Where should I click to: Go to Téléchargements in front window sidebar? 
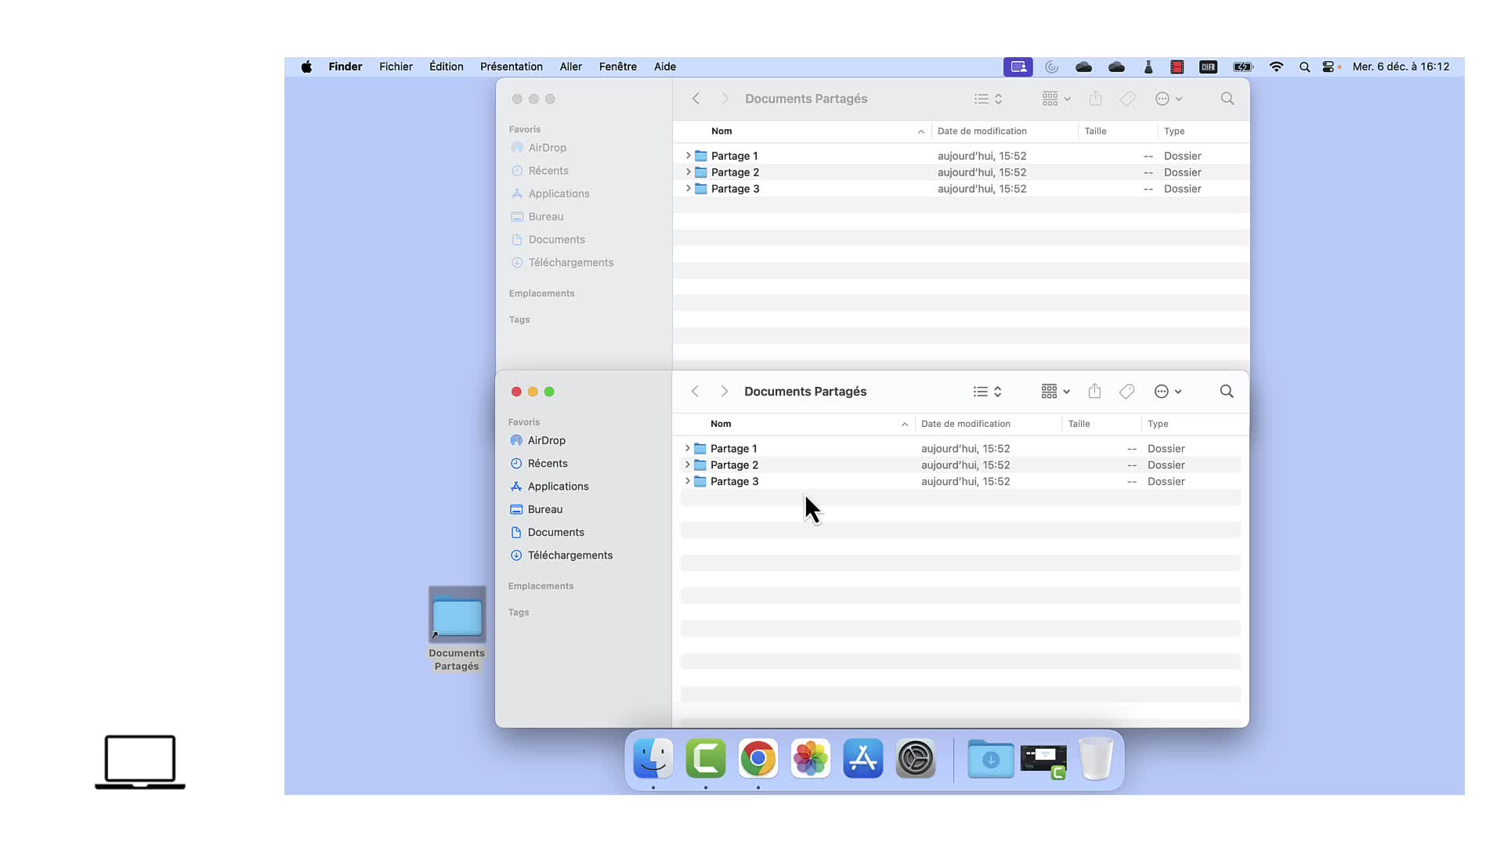[569, 555]
